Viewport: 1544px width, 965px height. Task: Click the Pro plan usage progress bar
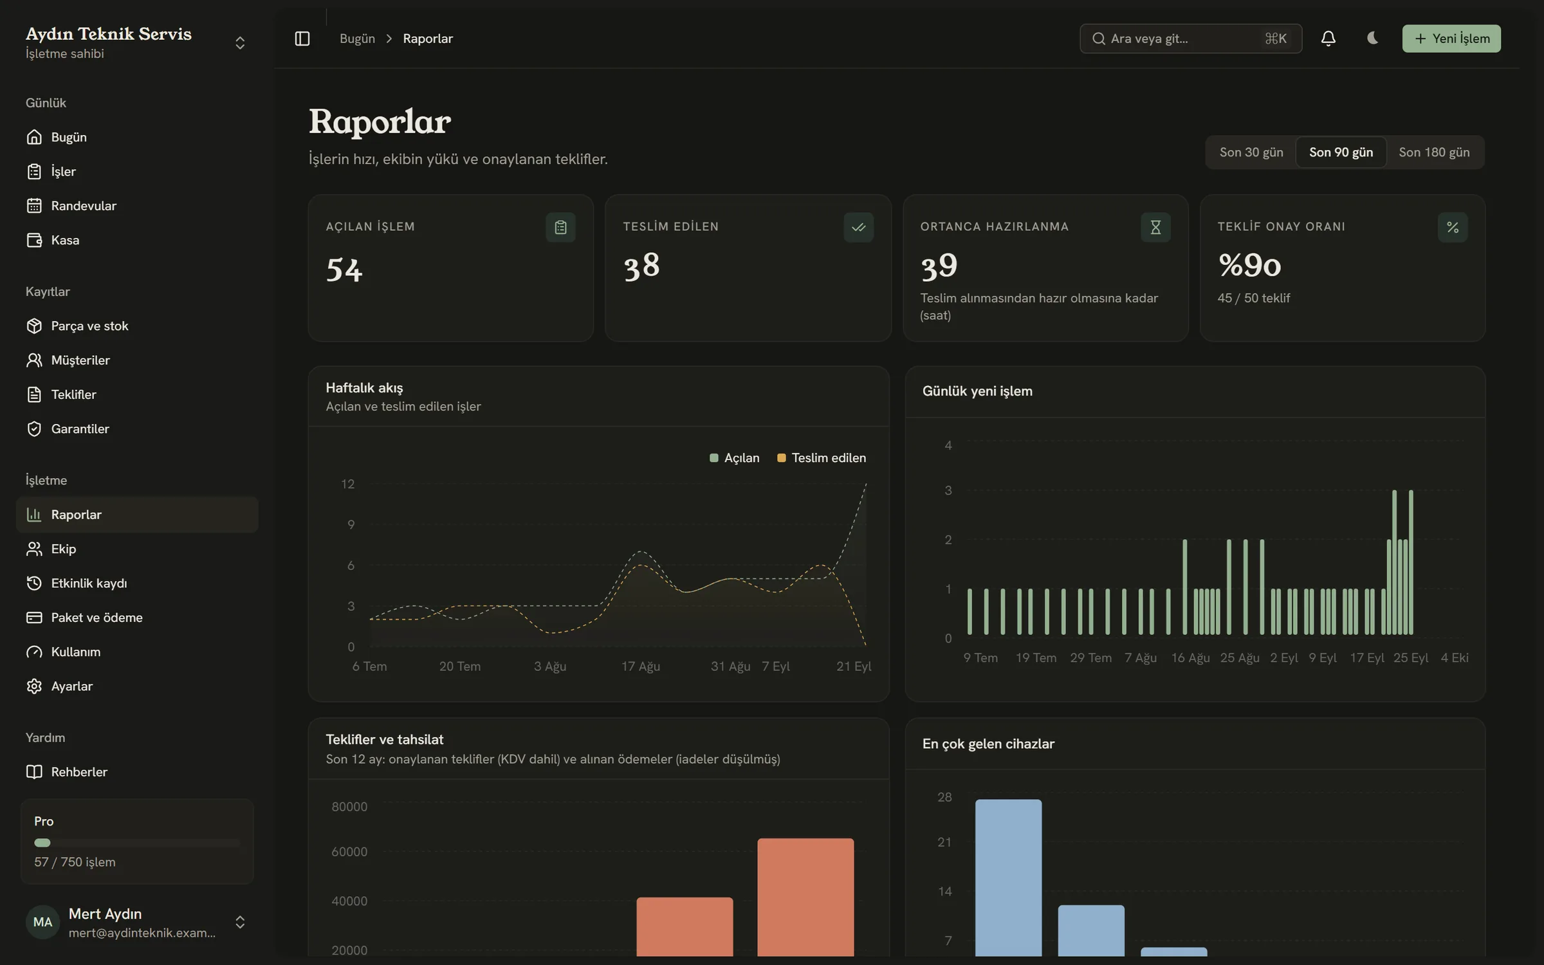[x=137, y=843]
